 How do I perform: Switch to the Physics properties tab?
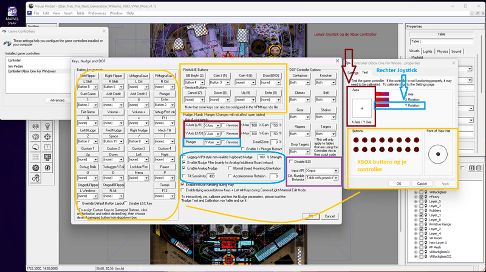click(x=442, y=51)
